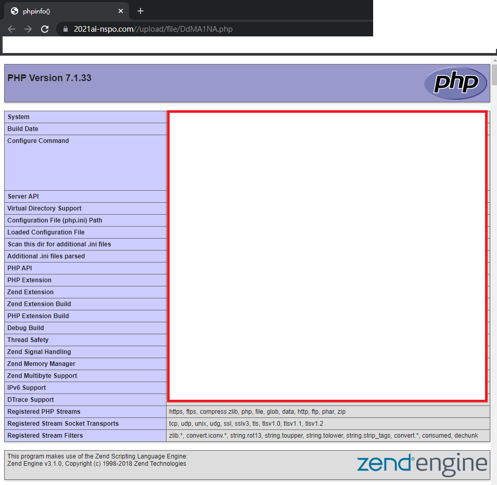Select the 'Configure Command' row label
The image size is (497, 485).
pos(38,141)
